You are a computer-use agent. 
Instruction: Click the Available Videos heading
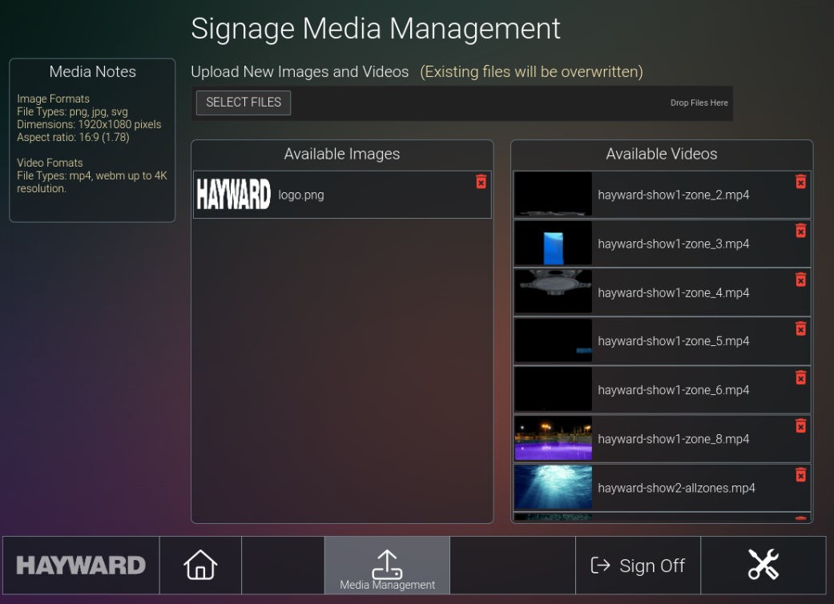662,154
